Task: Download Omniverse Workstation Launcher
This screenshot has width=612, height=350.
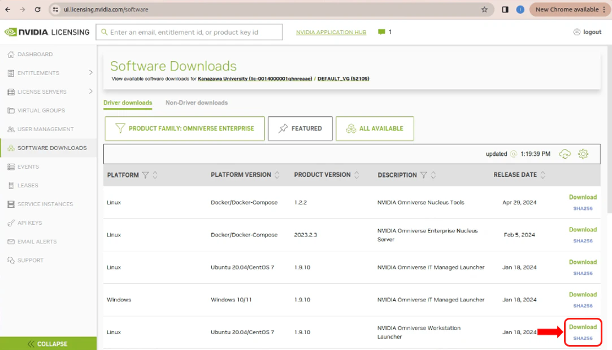Action: click(x=583, y=327)
